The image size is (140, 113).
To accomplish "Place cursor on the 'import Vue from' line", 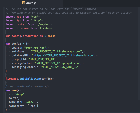I will [x=22, y=17].
